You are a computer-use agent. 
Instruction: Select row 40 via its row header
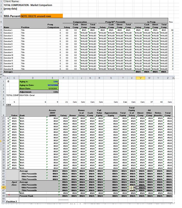pos(3,171)
